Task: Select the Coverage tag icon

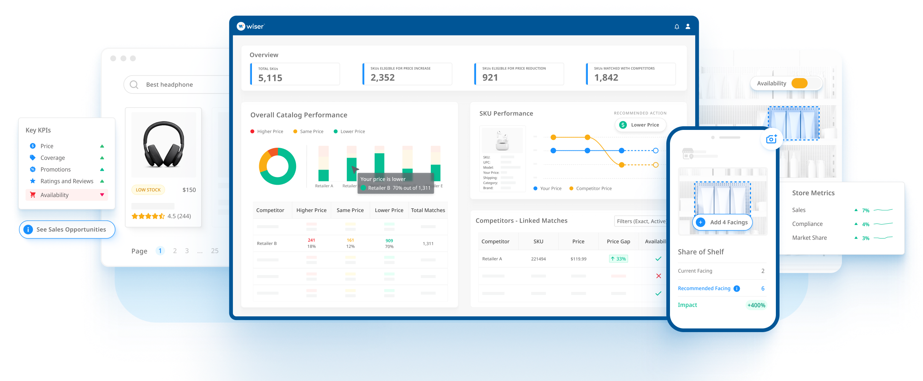Action: click(x=32, y=157)
